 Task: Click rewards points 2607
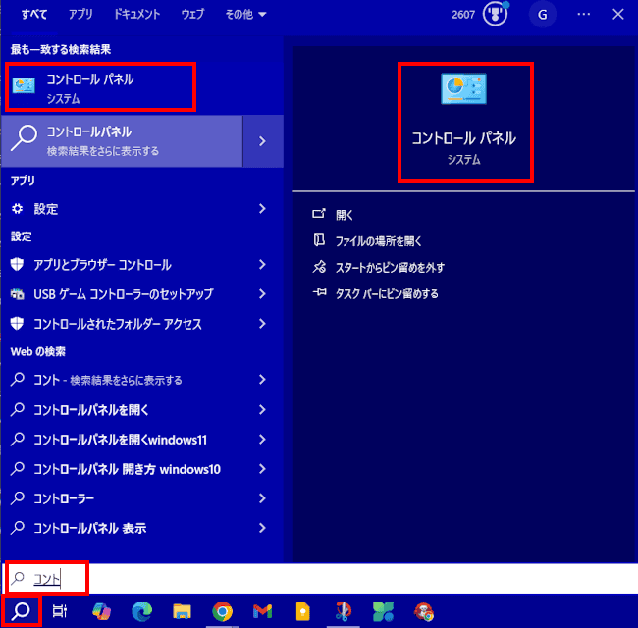(463, 15)
